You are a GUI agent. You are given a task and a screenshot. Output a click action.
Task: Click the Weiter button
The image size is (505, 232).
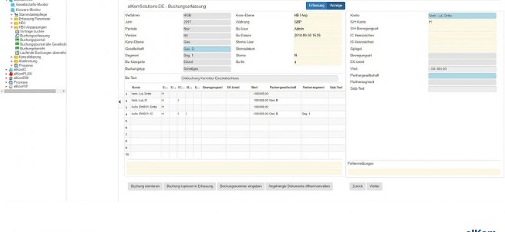(x=375, y=186)
